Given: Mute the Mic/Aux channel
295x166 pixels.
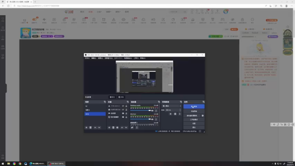Looking at the screenshot, I should click(152, 119).
